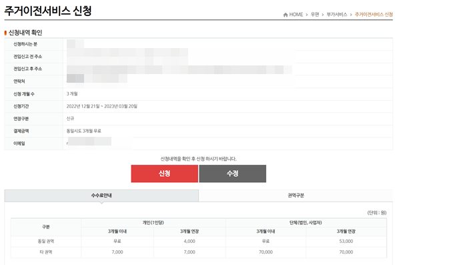Select the (단위 : 원) unit note
467x265 pixels.
377,212
